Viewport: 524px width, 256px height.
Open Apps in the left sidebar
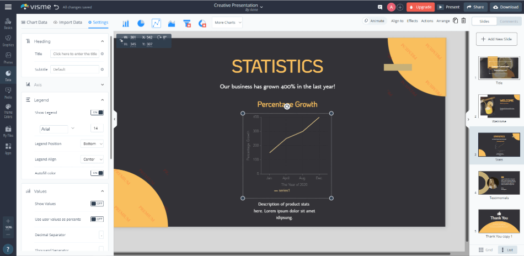8,149
